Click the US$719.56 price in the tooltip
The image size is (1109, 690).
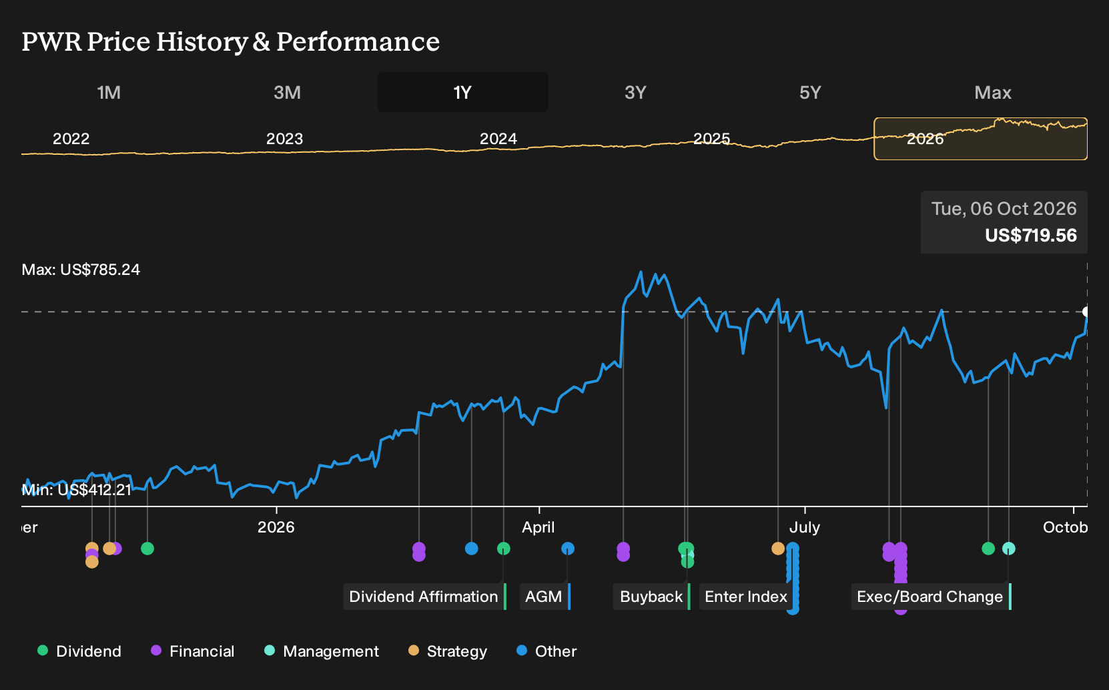coord(1031,236)
